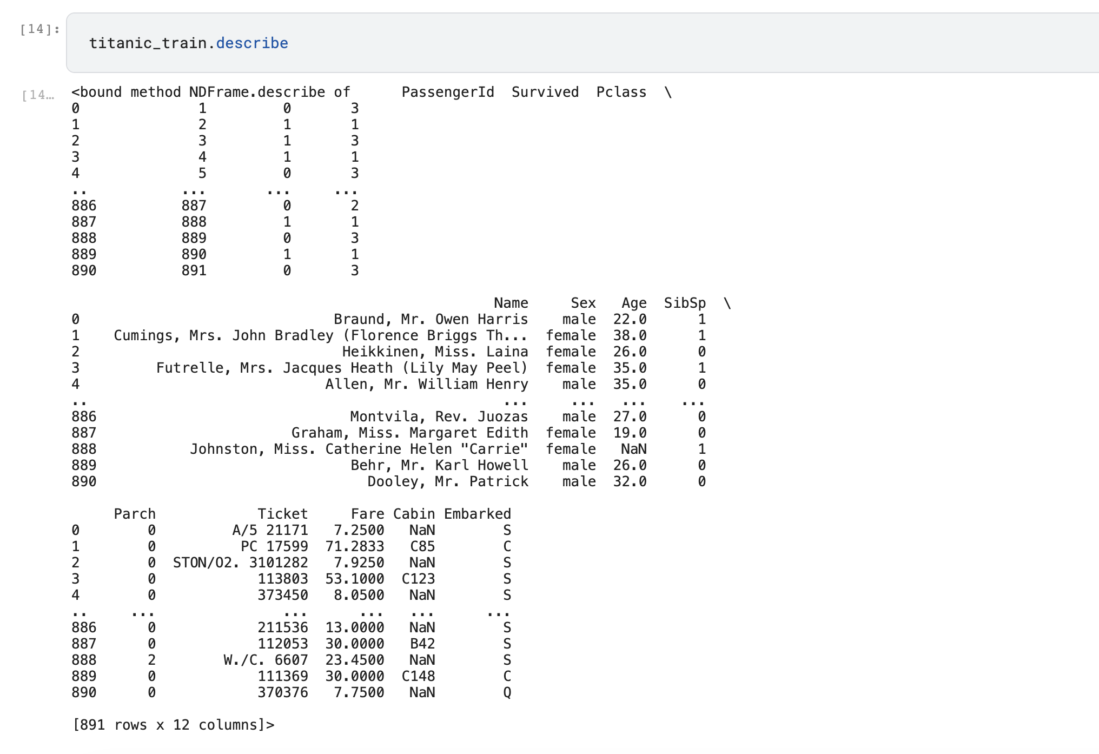Click the word describe in the code

(x=252, y=43)
